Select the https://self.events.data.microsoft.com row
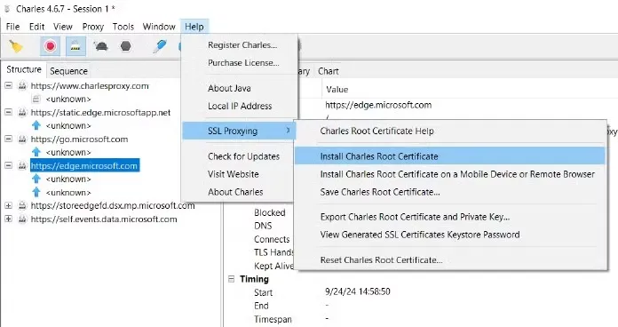 (104, 219)
